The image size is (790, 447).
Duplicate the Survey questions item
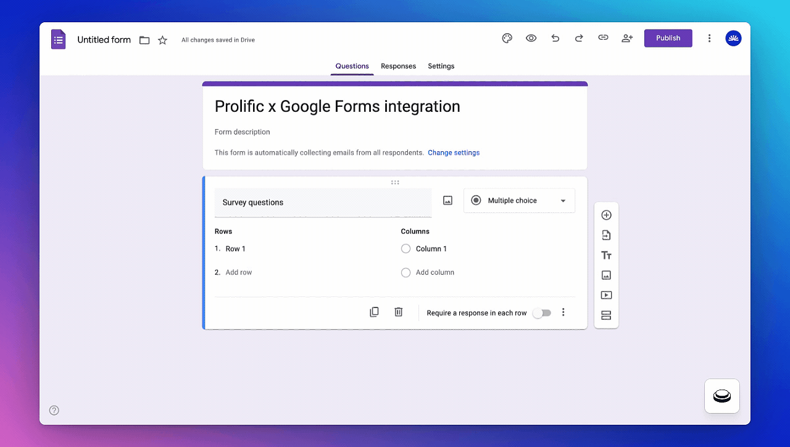click(374, 312)
